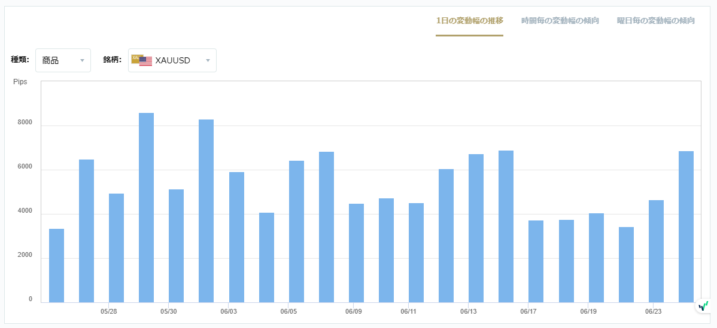Click the 05/28 date axis label

(x=108, y=312)
